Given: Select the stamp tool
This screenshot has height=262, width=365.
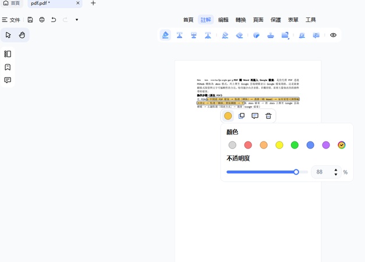Looking at the screenshot, I should (271, 35).
